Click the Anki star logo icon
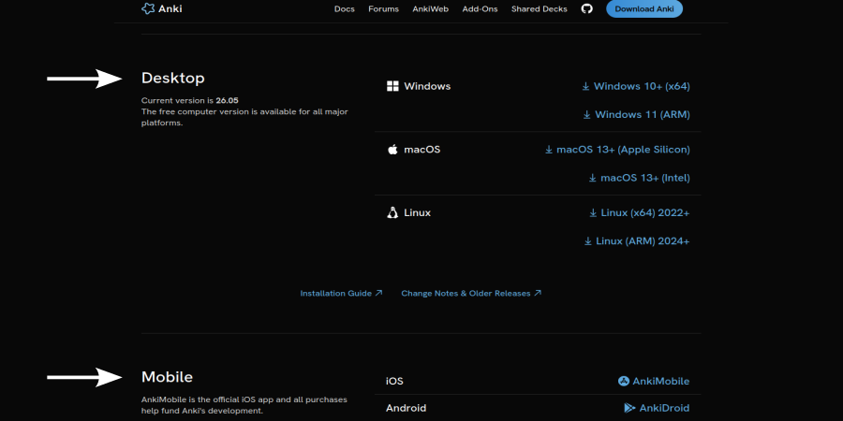843x421 pixels. [148, 8]
